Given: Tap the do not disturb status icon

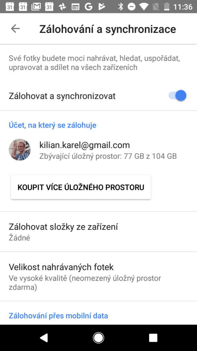Looking at the screenshot, I should [132, 7].
